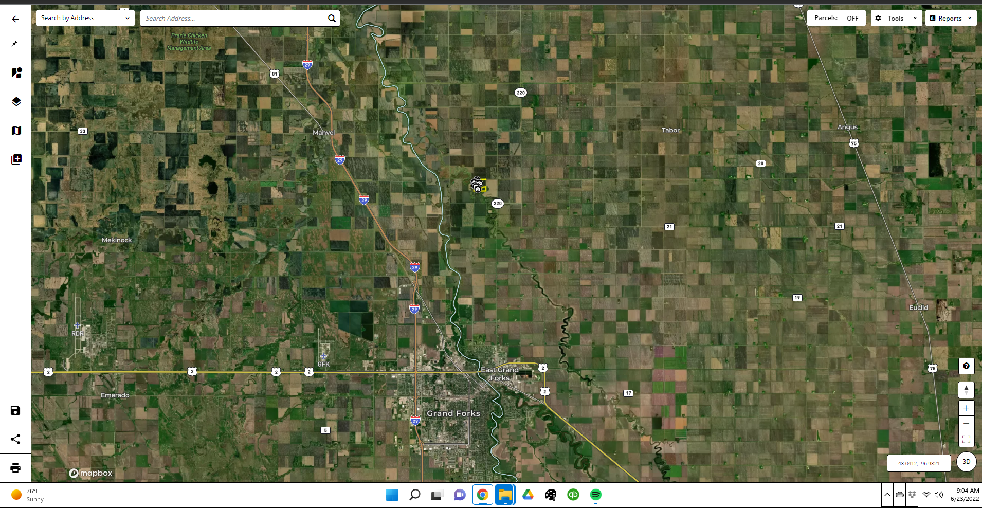Share the map via the share icon
The width and height of the screenshot is (982, 508).
coord(15,439)
